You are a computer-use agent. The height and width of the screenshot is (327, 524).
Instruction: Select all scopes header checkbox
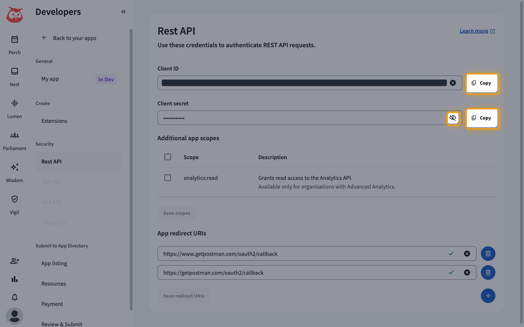click(x=168, y=157)
